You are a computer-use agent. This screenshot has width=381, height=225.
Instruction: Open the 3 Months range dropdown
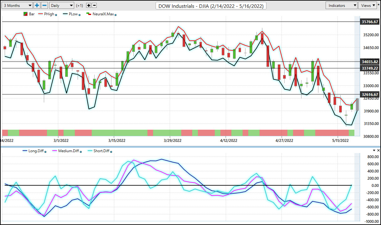tap(17, 5)
